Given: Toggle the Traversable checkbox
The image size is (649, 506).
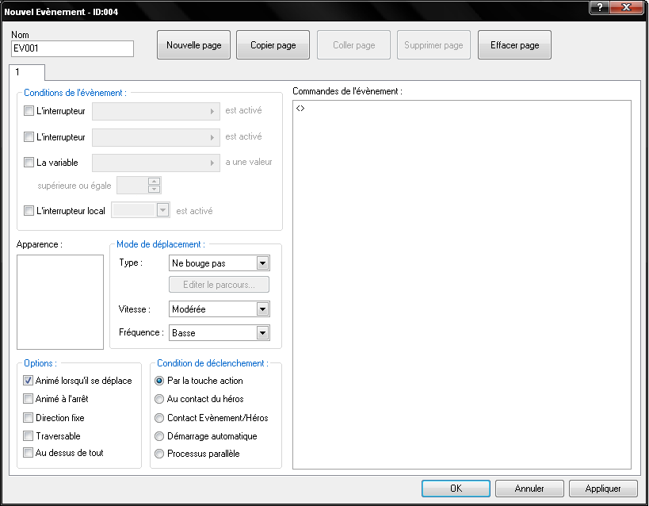Looking at the screenshot, I should click(x=28, y=435).
